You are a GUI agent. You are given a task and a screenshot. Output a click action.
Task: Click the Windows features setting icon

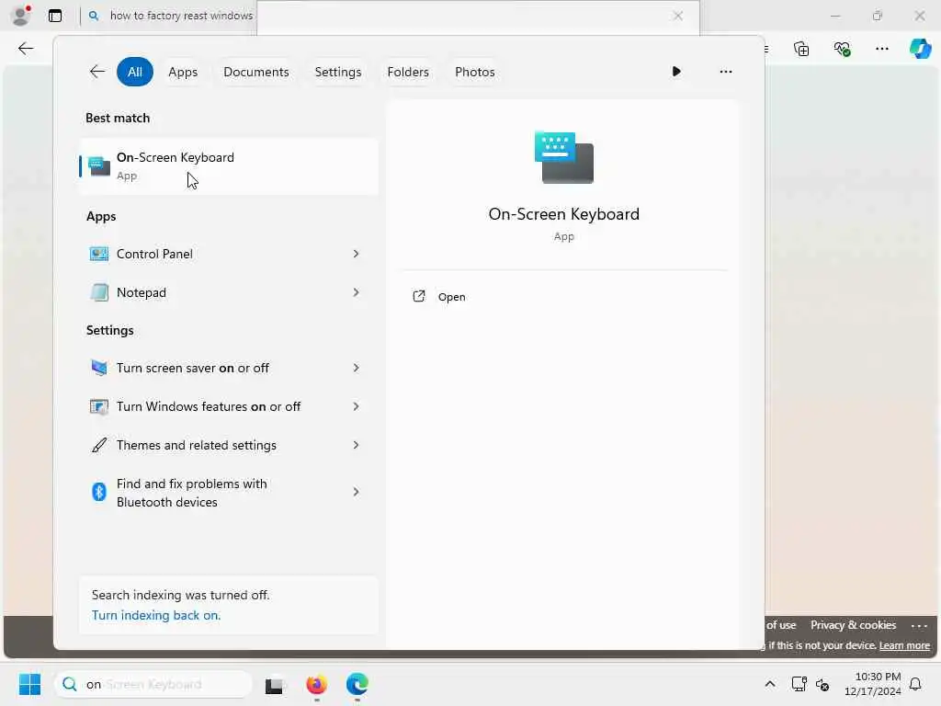click(99, 406)
